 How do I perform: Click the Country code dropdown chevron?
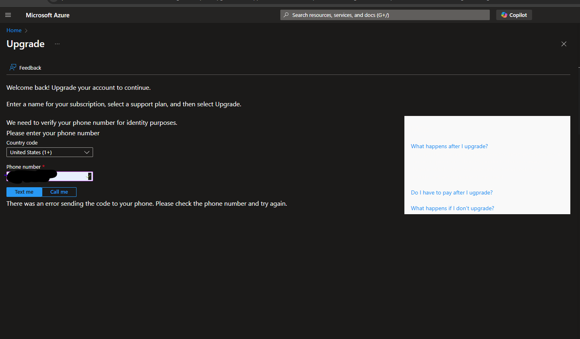point(87,152)
